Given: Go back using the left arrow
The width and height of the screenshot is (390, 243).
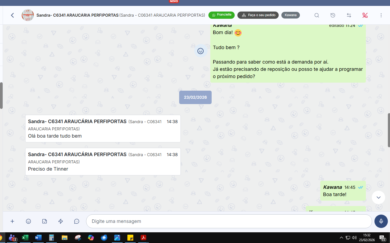Looking at the screenshot, I should (12, 15).
